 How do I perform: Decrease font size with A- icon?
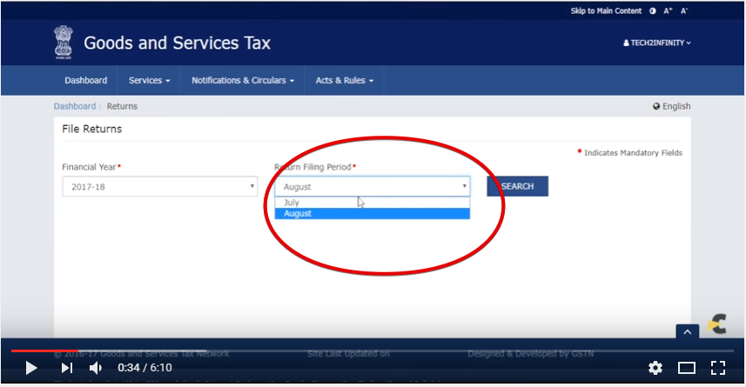[684, 11]
